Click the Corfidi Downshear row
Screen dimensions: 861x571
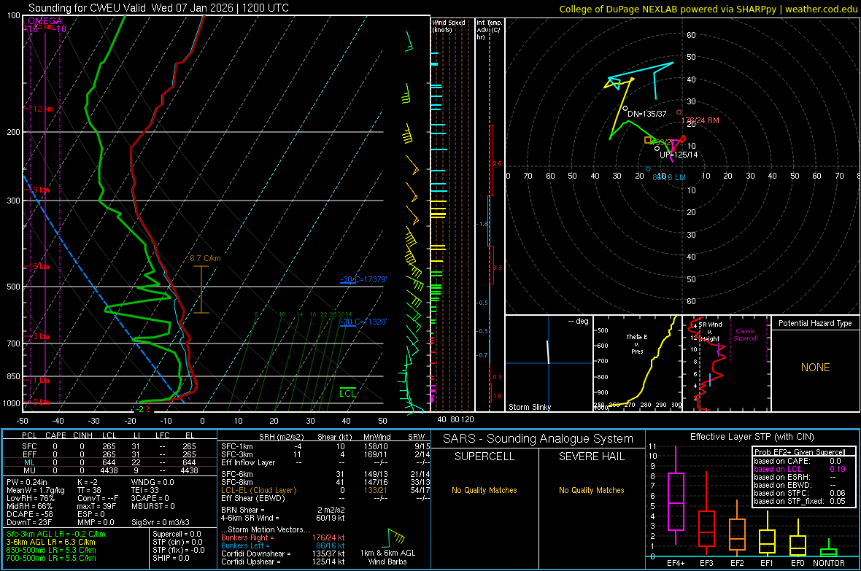(x=283, y=553)
